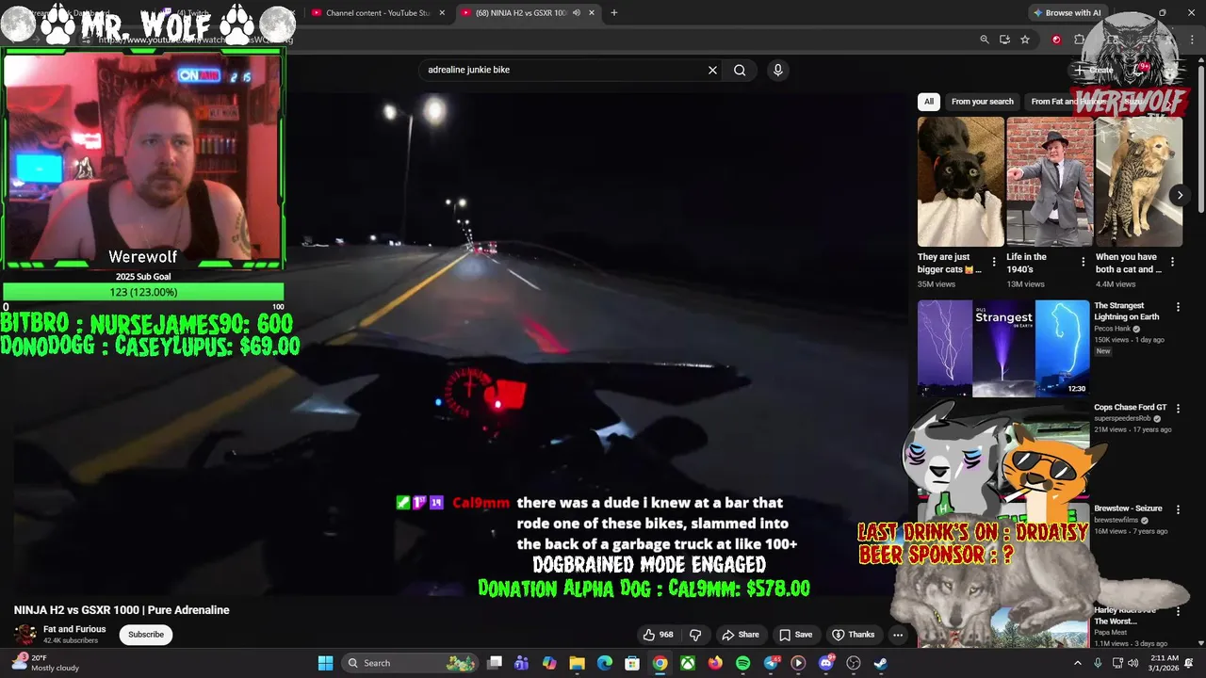Show hidden system tray icons

pyautogui.click(x=1078, y=663)
